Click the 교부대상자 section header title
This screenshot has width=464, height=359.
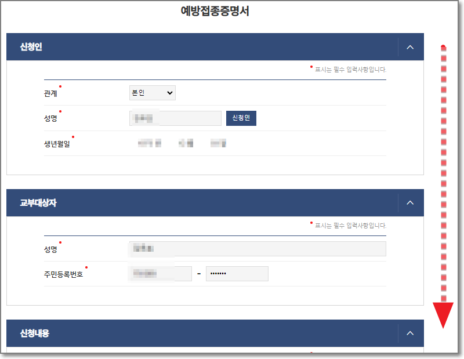pos(38,203)
